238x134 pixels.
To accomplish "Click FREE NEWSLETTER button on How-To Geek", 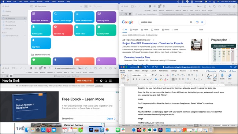I will point(84,81).
